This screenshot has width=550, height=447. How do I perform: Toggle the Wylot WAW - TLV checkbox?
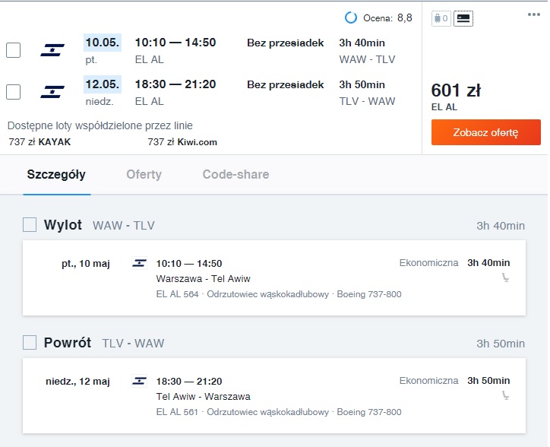click(x=30, y=225)
